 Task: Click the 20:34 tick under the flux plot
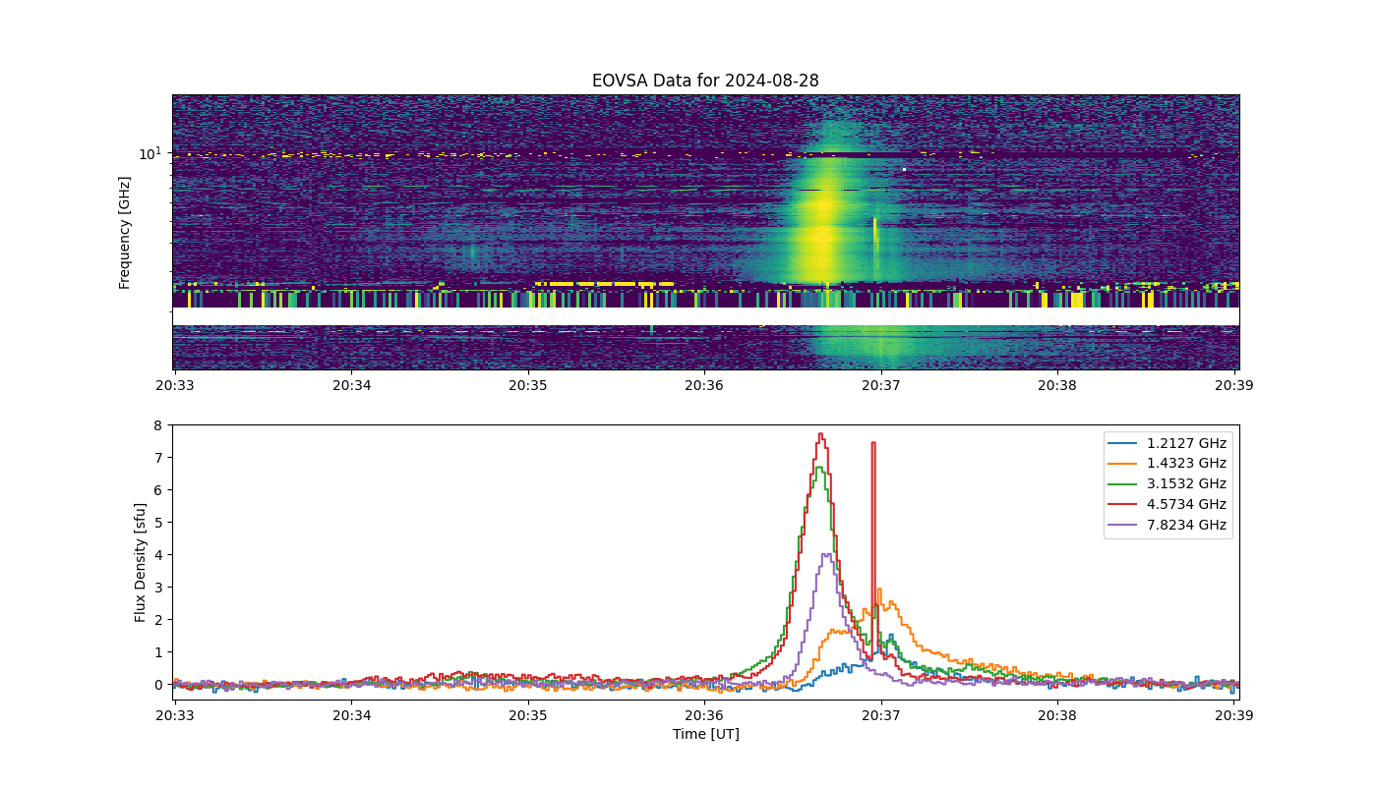point(351,715)
